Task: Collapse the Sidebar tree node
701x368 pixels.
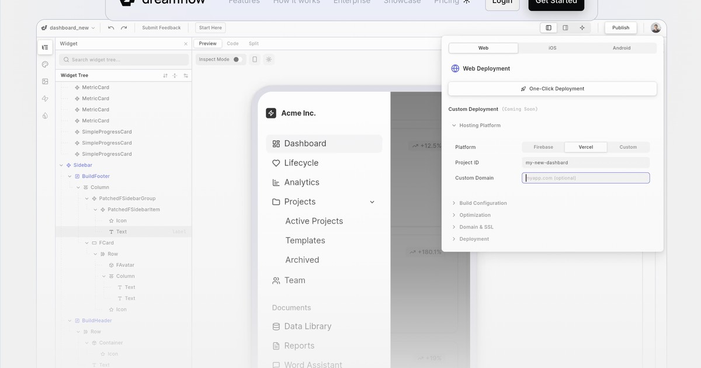Action: coord(61,165)
